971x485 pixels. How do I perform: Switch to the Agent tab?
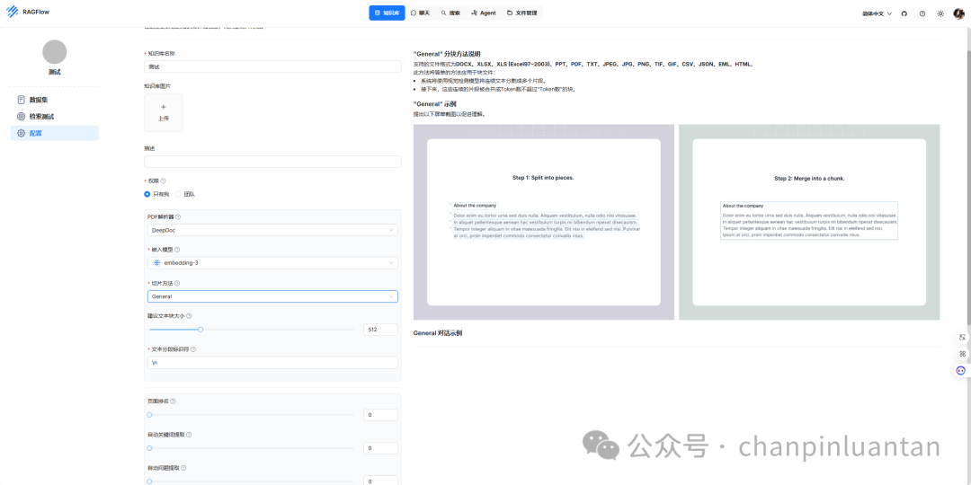coord(484,13)
